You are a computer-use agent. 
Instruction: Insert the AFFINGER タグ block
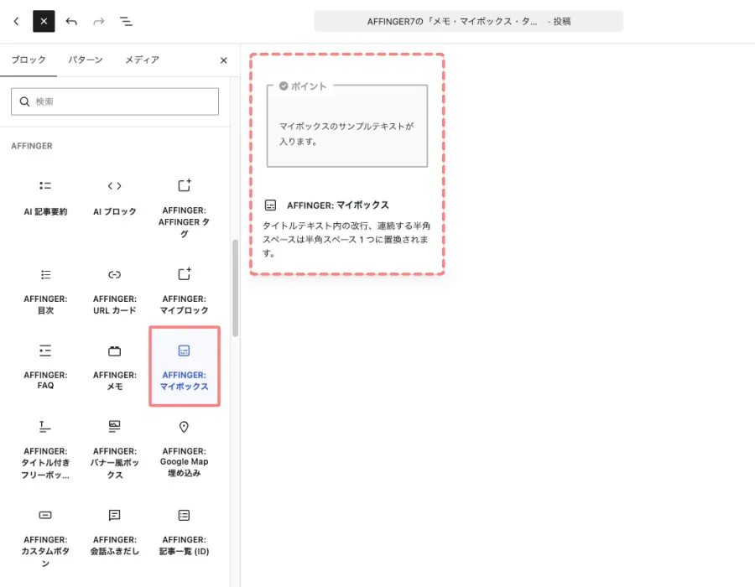tap(184, 209)
